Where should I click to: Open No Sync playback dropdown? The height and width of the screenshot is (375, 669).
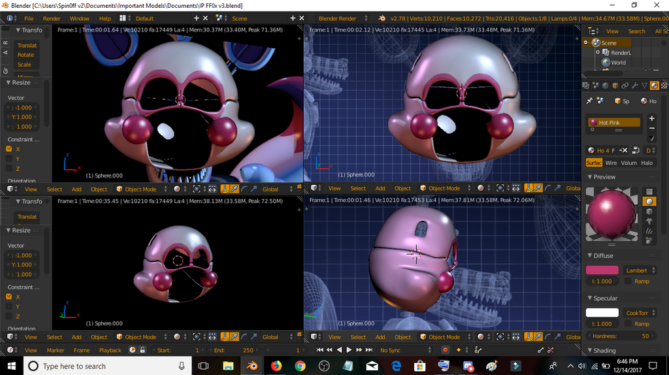[405, 350]
